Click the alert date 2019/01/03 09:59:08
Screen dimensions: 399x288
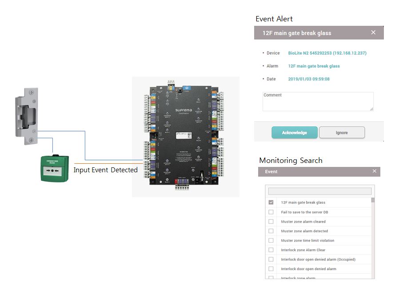point(309,79)
